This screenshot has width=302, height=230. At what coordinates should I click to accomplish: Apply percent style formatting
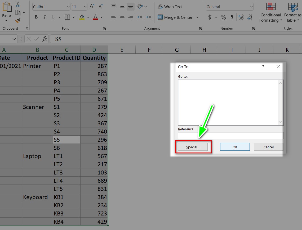[223, 17]
